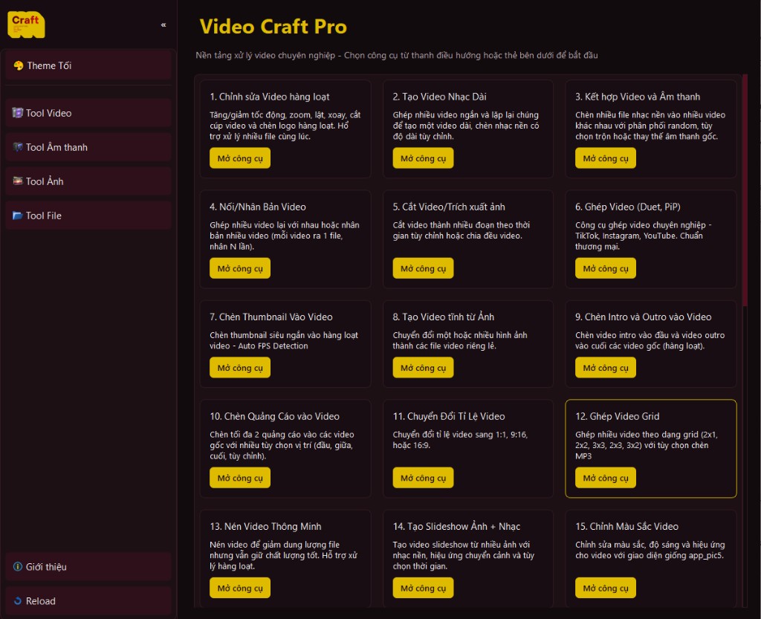761x619 pixels.
Task: Click card title '7. Chèn Thumbnail Vào Video'
Action: point(271,317)
